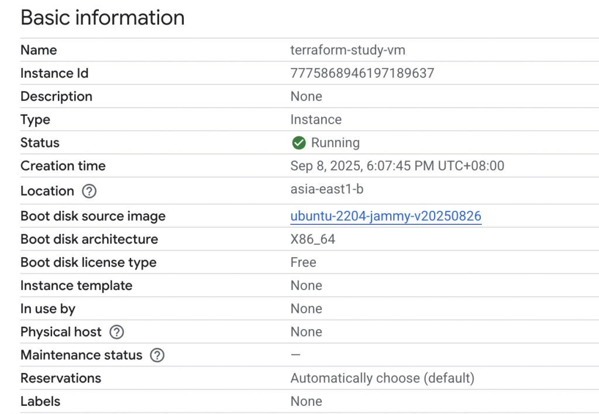Click the Instance Id number value
The height and width of the screenshot is (414, 599).
click(362, 73)
